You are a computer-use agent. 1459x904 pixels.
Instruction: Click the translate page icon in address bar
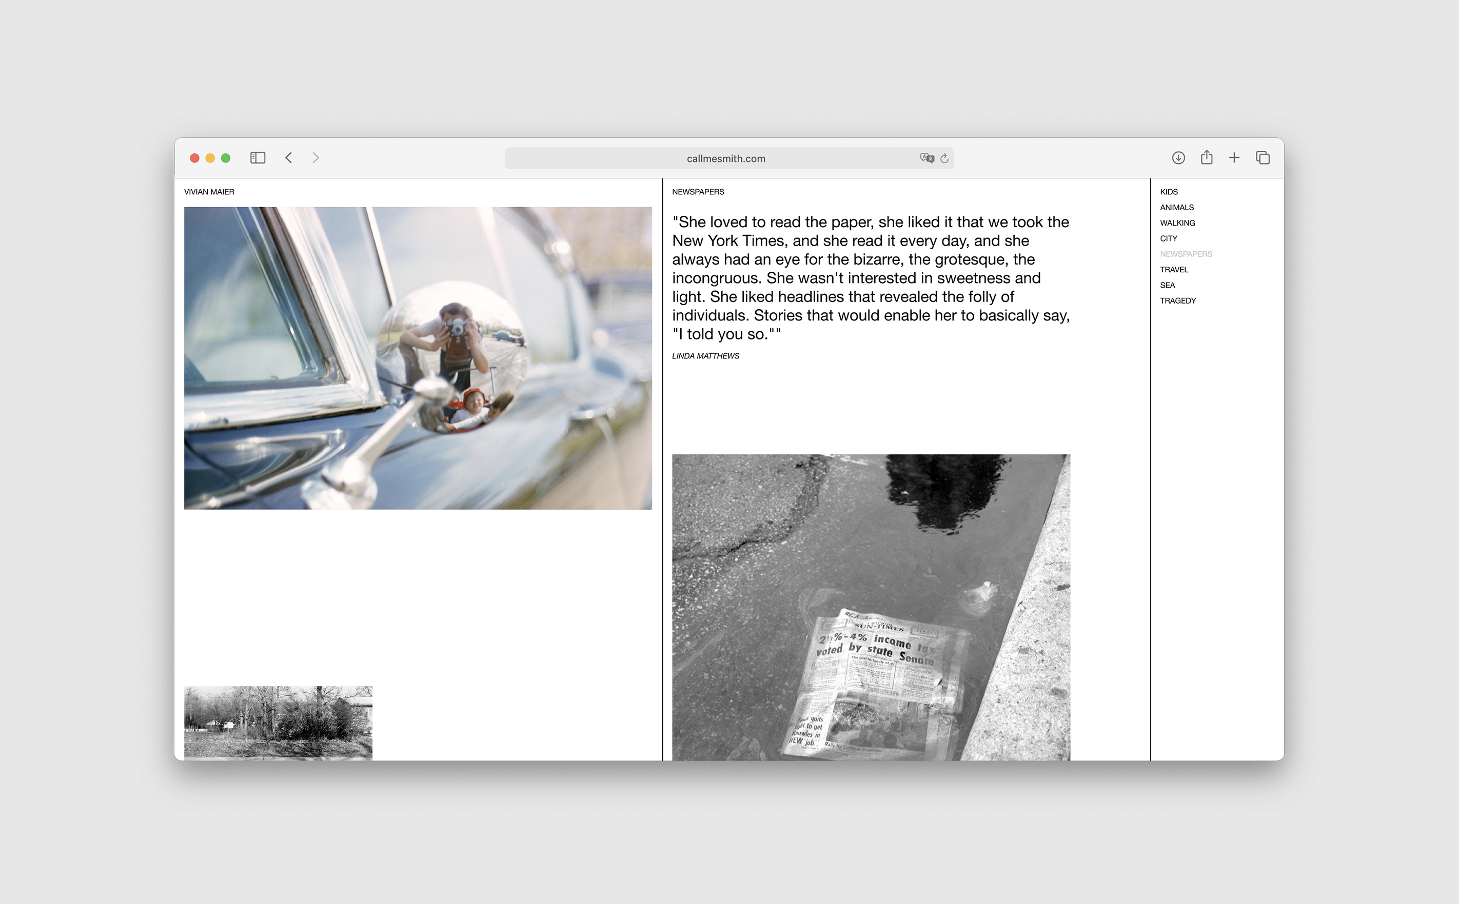(926, 158)
